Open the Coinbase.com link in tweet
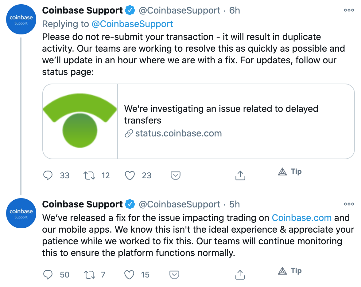 pyautogui.click(x=301, y=218)
